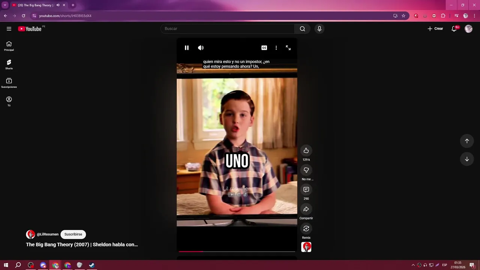Image resolution: width=480 pixels, height=270 pixels.
Task: Open the tab search dropdown arrow
Action: (x=5, y=5)
